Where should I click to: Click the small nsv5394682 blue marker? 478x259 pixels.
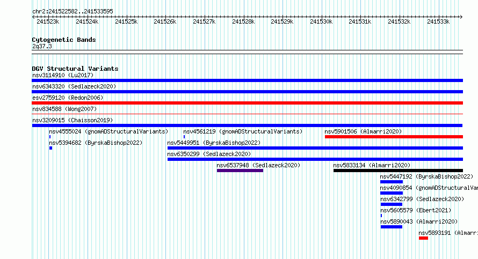pos(50,148)
